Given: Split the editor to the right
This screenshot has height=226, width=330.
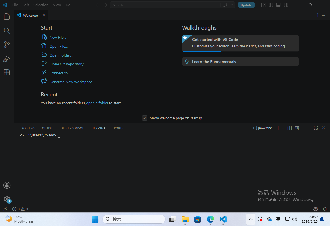Looking at the screenshot, I should 316,15.
